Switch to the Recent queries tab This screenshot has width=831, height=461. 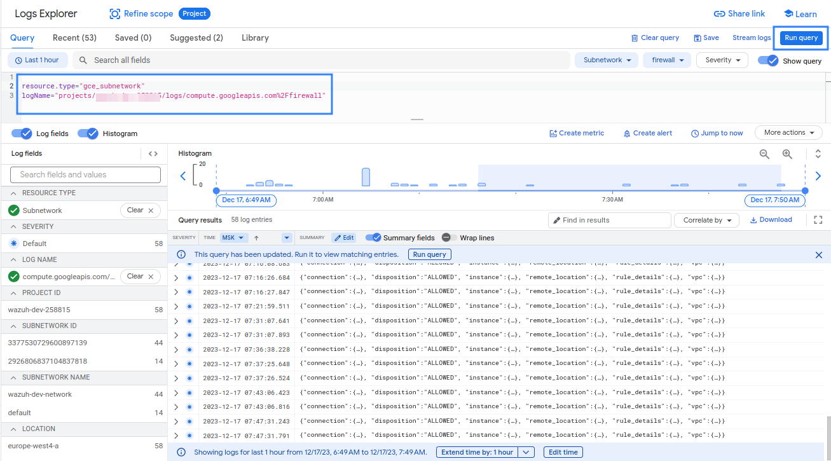tap(74, 38)
